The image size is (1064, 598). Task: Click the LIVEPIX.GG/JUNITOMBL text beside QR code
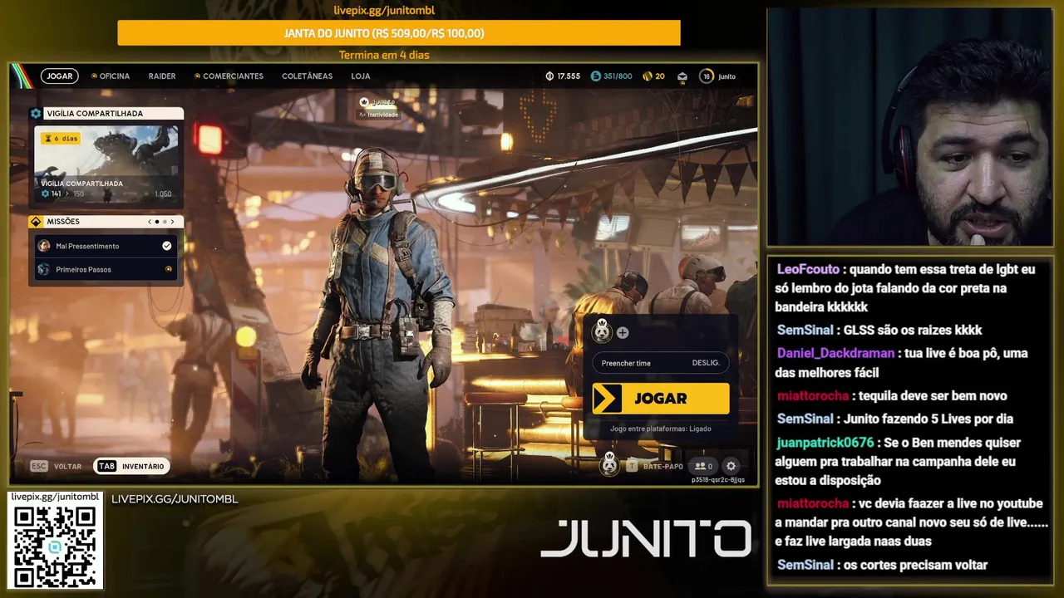[175, 499]
